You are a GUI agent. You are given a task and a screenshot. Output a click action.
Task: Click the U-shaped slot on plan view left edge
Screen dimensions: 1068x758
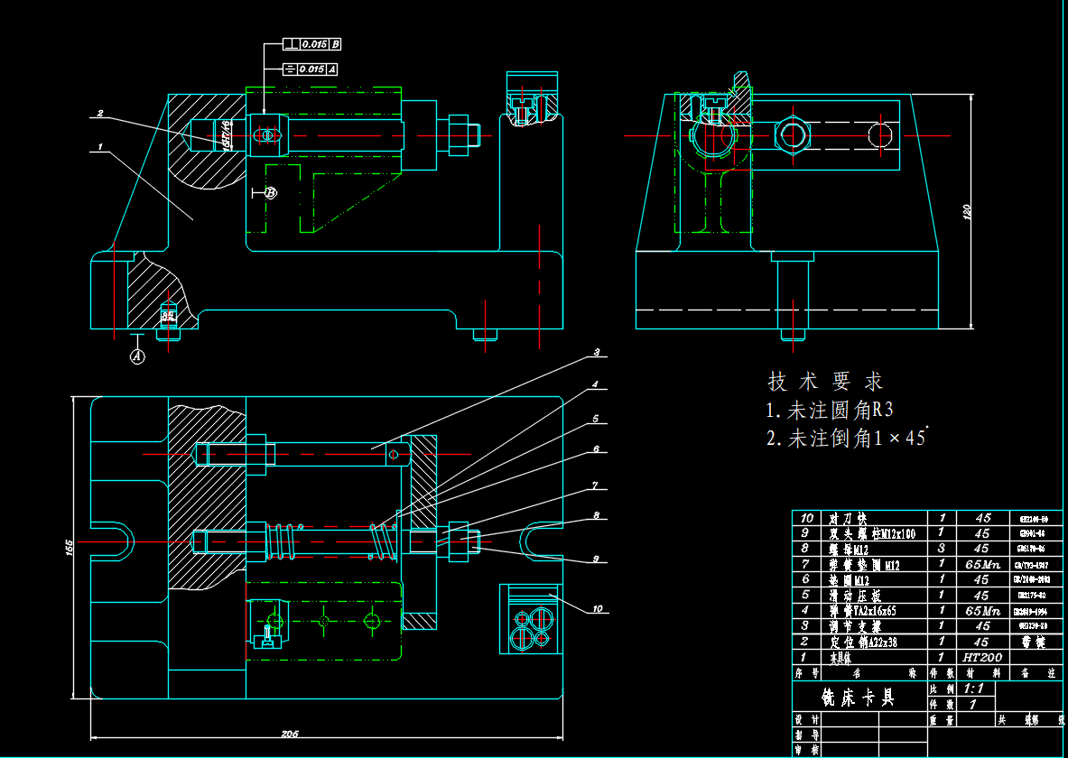[x=114, y=540]
